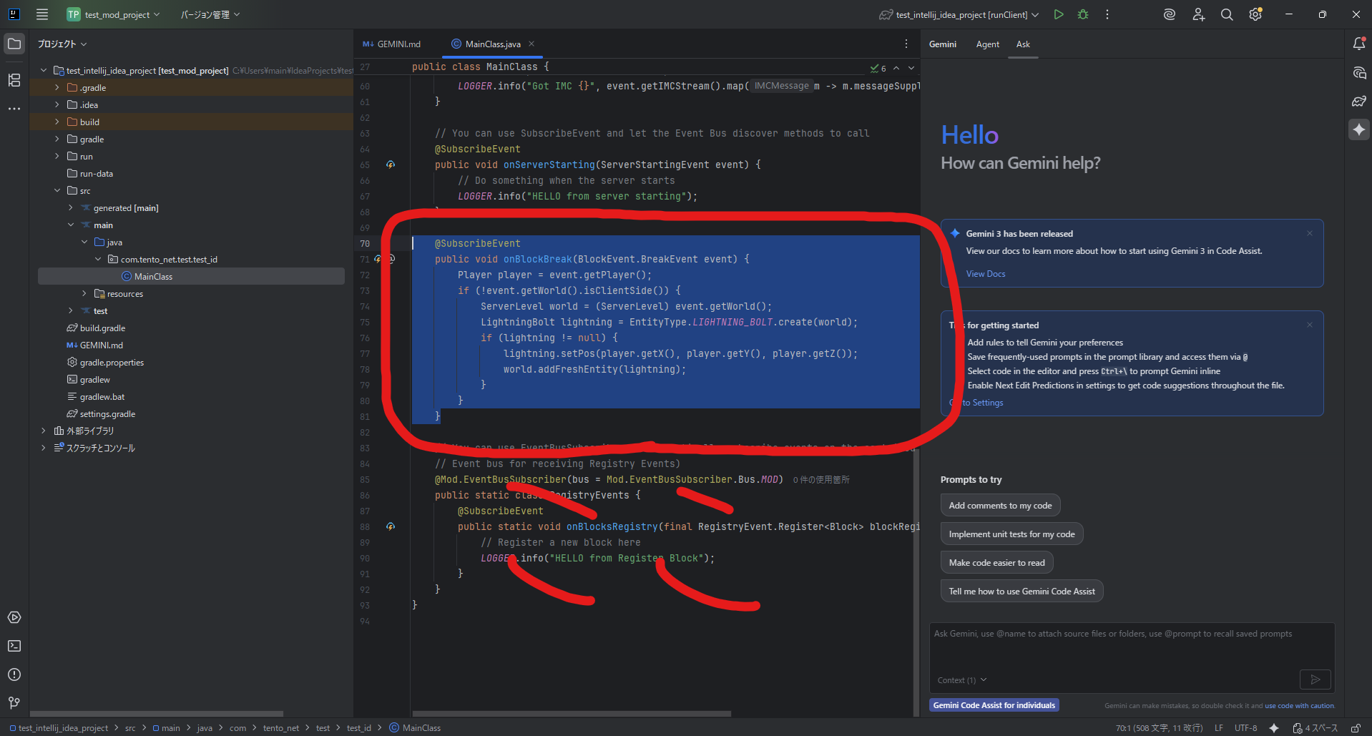Collapse the src folder in project tree
This screenshot has height=736, width=1372.
57,190
